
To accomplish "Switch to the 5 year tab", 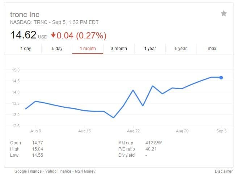I will (181, 49).
